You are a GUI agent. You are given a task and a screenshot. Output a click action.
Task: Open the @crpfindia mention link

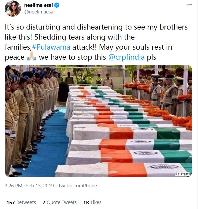tap(126, 57)
